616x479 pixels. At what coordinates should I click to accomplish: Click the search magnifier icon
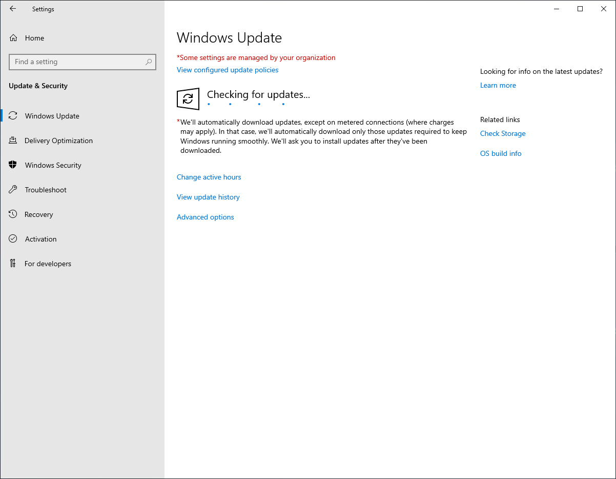coord(149,62)
